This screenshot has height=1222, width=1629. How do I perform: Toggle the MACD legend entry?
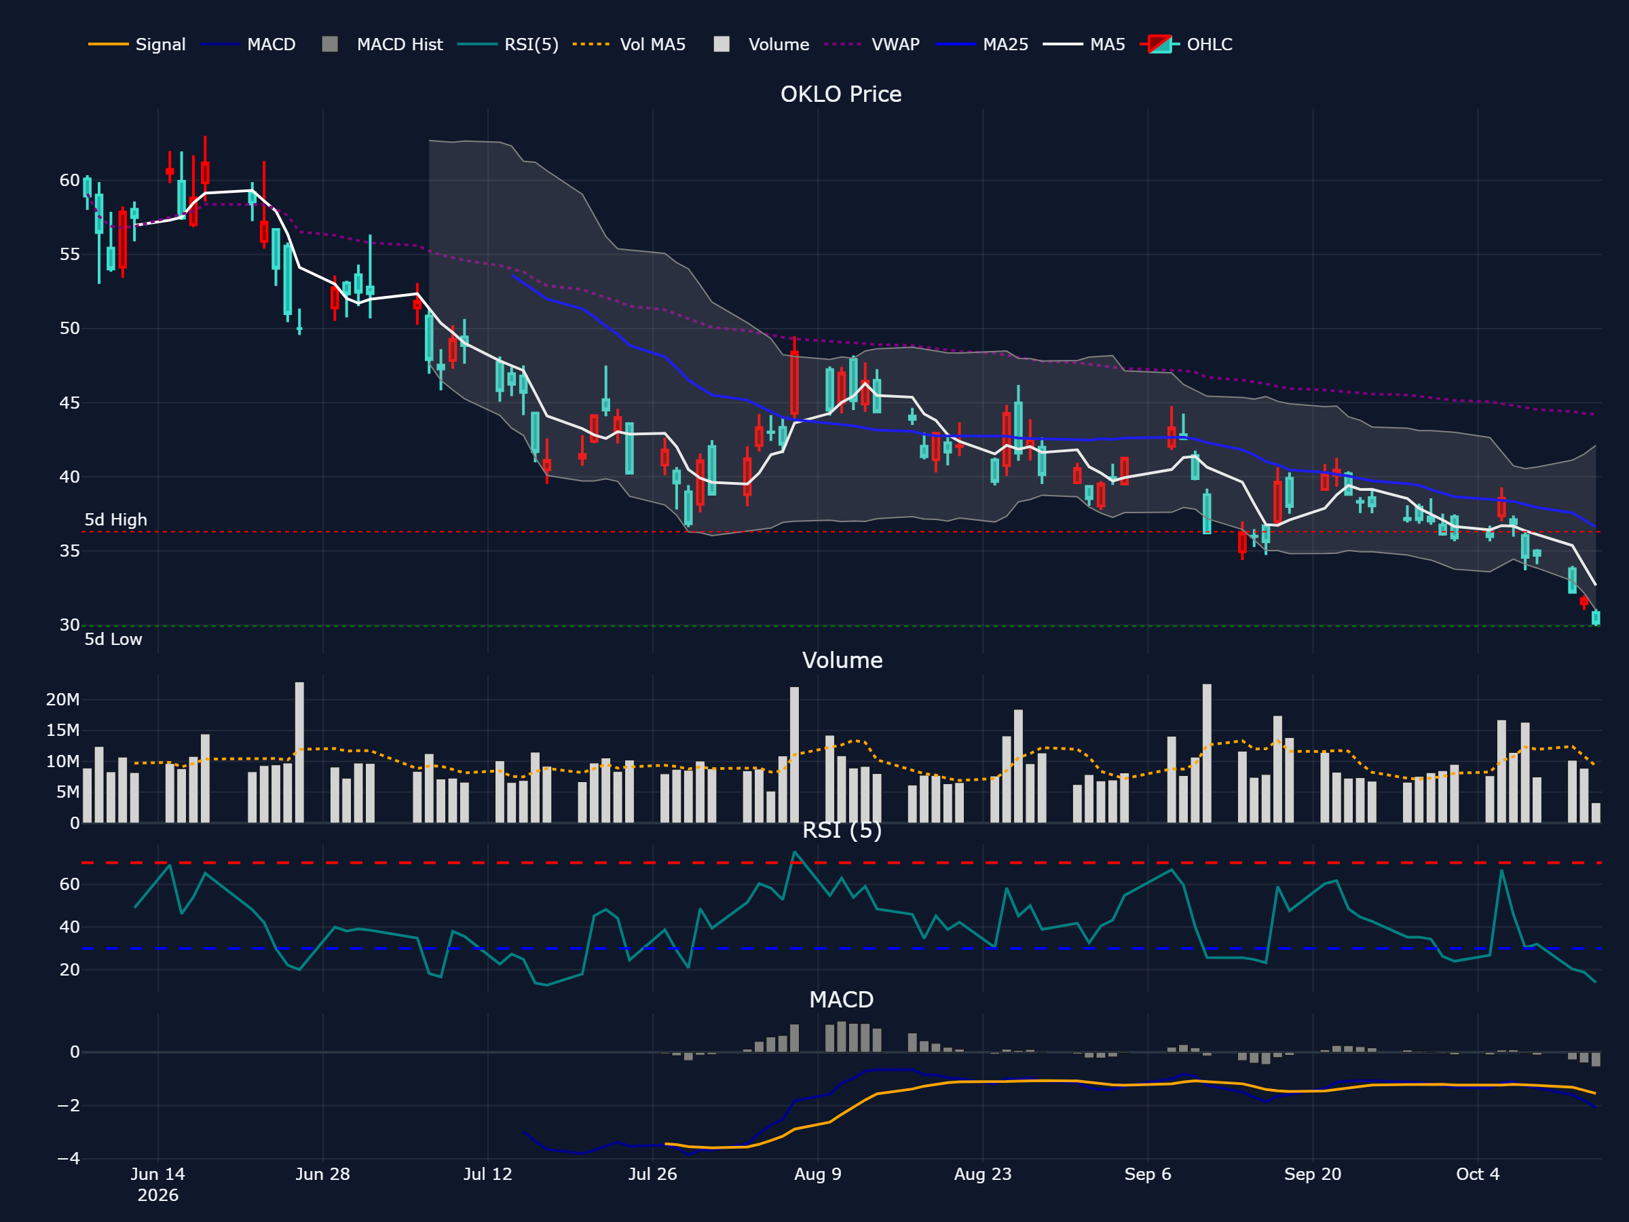[248, 44]
